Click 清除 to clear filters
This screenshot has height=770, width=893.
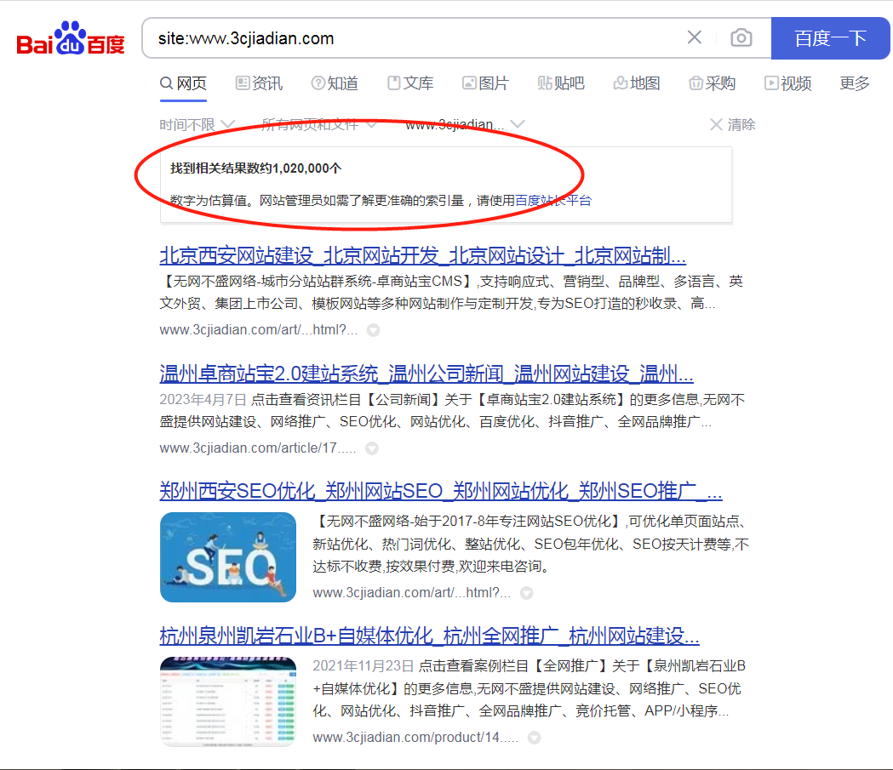pyautogui.click(x=733, y=124)
